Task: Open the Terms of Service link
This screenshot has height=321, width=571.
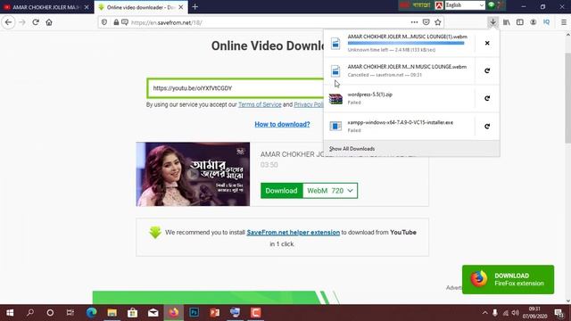Action: (x=260, y=104)
